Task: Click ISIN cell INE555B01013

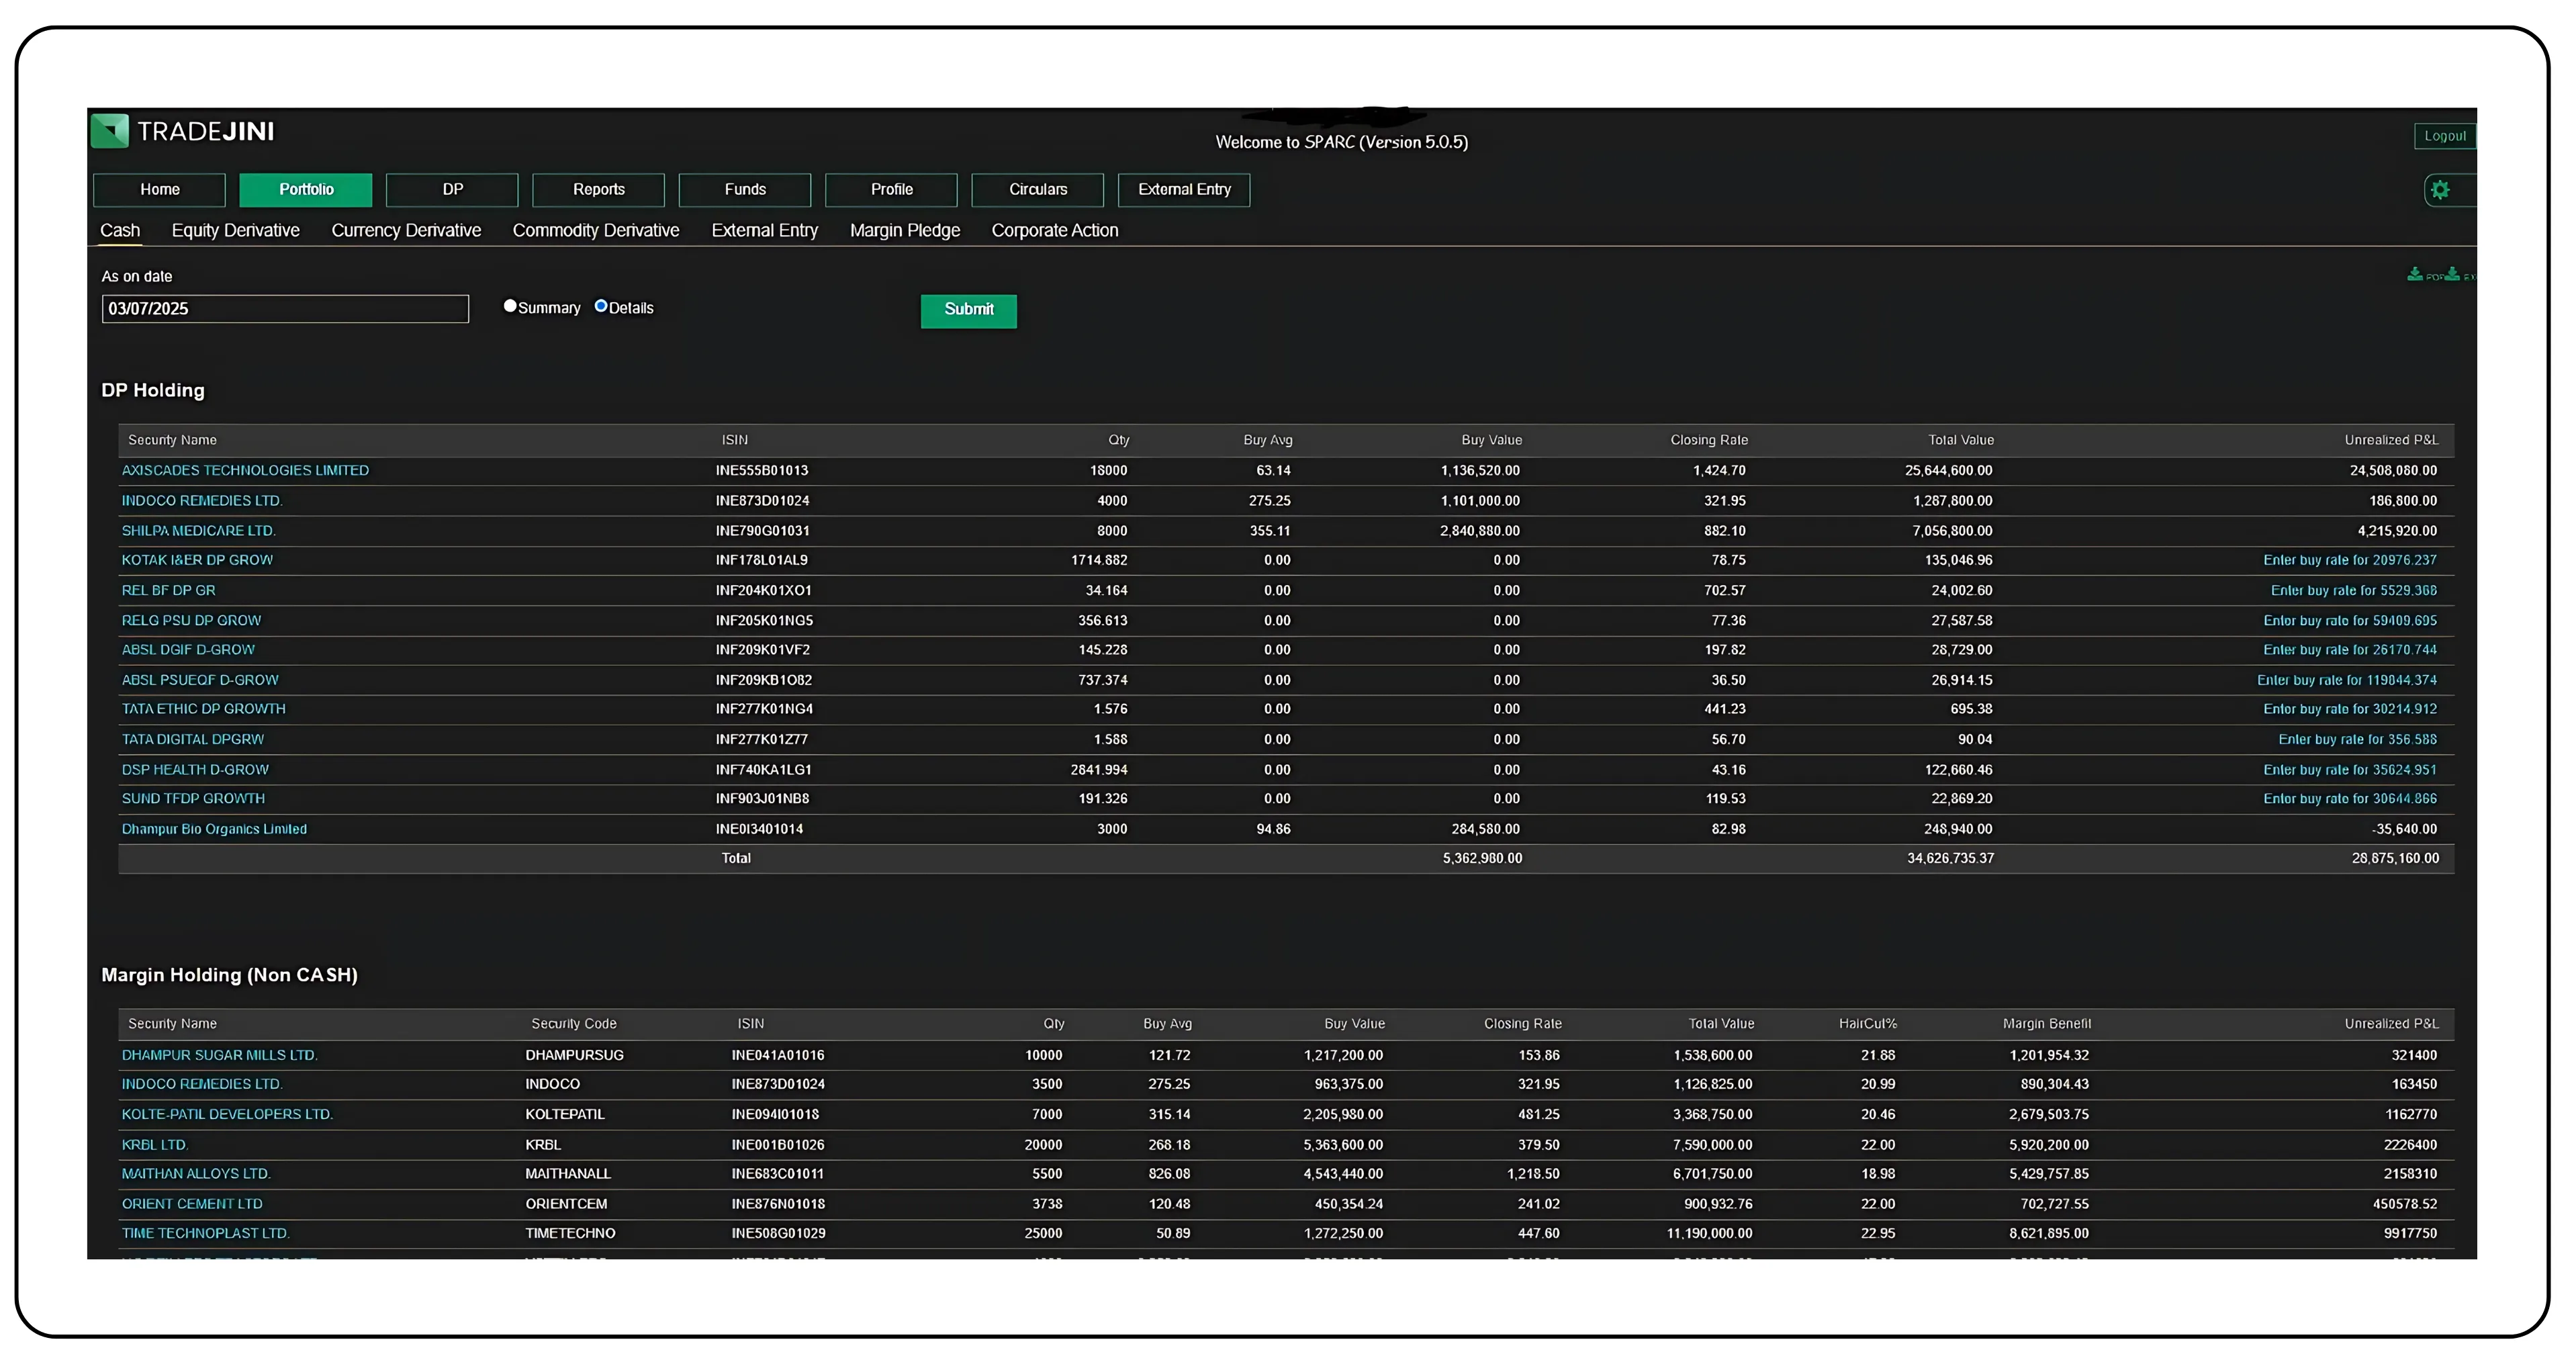Action: tap(762, 470)
